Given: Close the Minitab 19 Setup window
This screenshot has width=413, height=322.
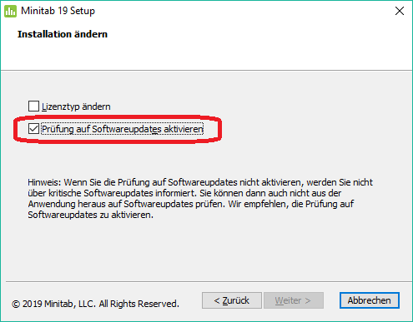Looking at the screenshot, I should point(400,11).
